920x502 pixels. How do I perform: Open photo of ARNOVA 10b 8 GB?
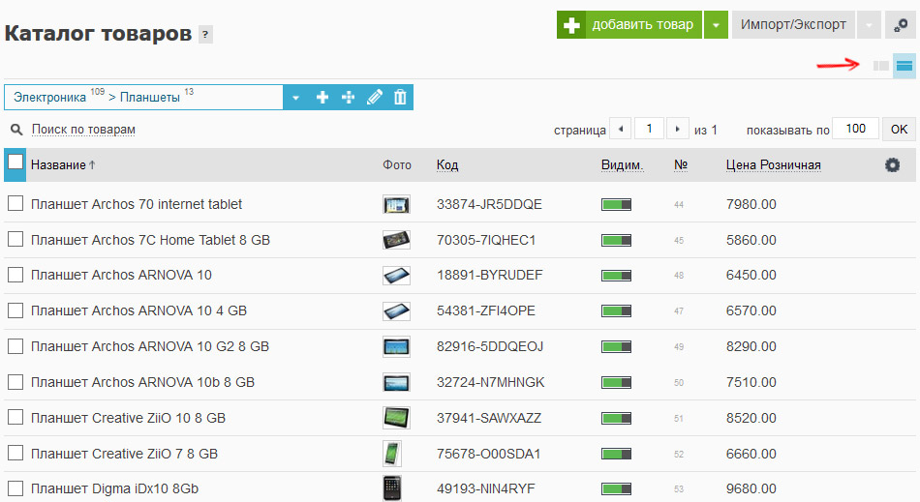[x=396, y=382]
